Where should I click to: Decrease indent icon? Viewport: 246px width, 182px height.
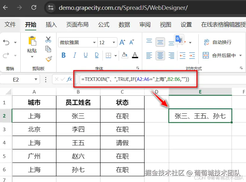183,56
